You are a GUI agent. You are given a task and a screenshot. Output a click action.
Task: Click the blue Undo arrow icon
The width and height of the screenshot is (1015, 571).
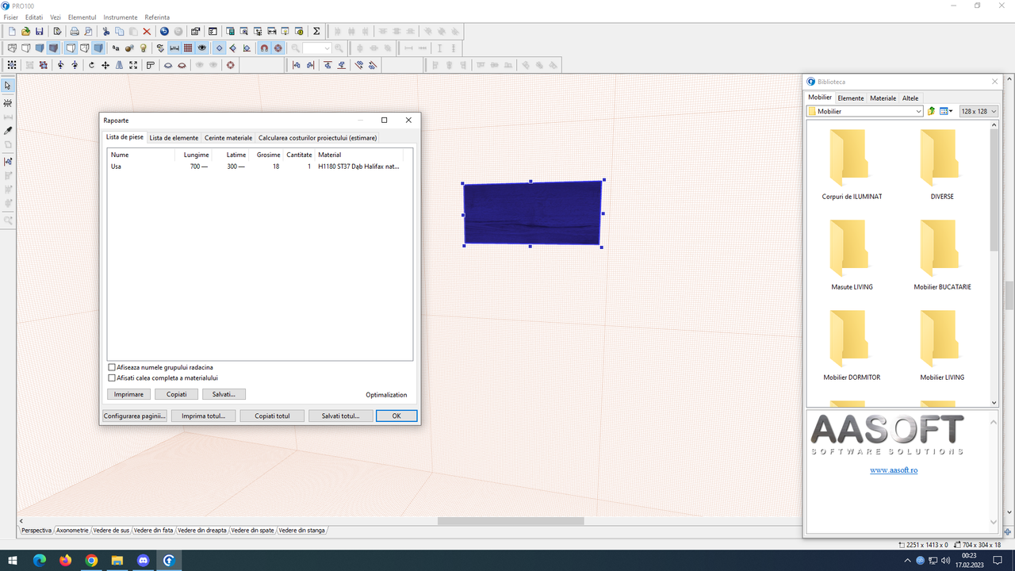pyautogui.click(x=164, y=32)
